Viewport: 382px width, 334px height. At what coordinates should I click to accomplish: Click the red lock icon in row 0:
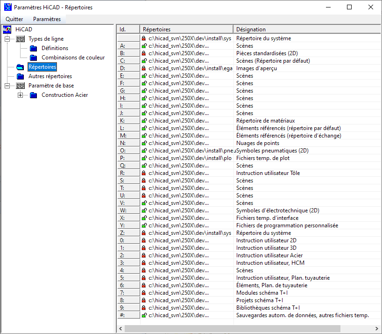(x=144, y=240)
